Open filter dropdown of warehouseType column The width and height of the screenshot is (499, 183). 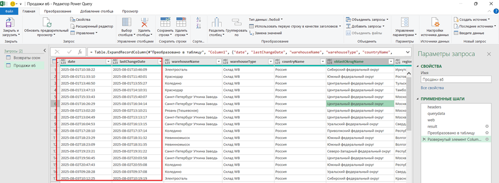tap(271, 62)
